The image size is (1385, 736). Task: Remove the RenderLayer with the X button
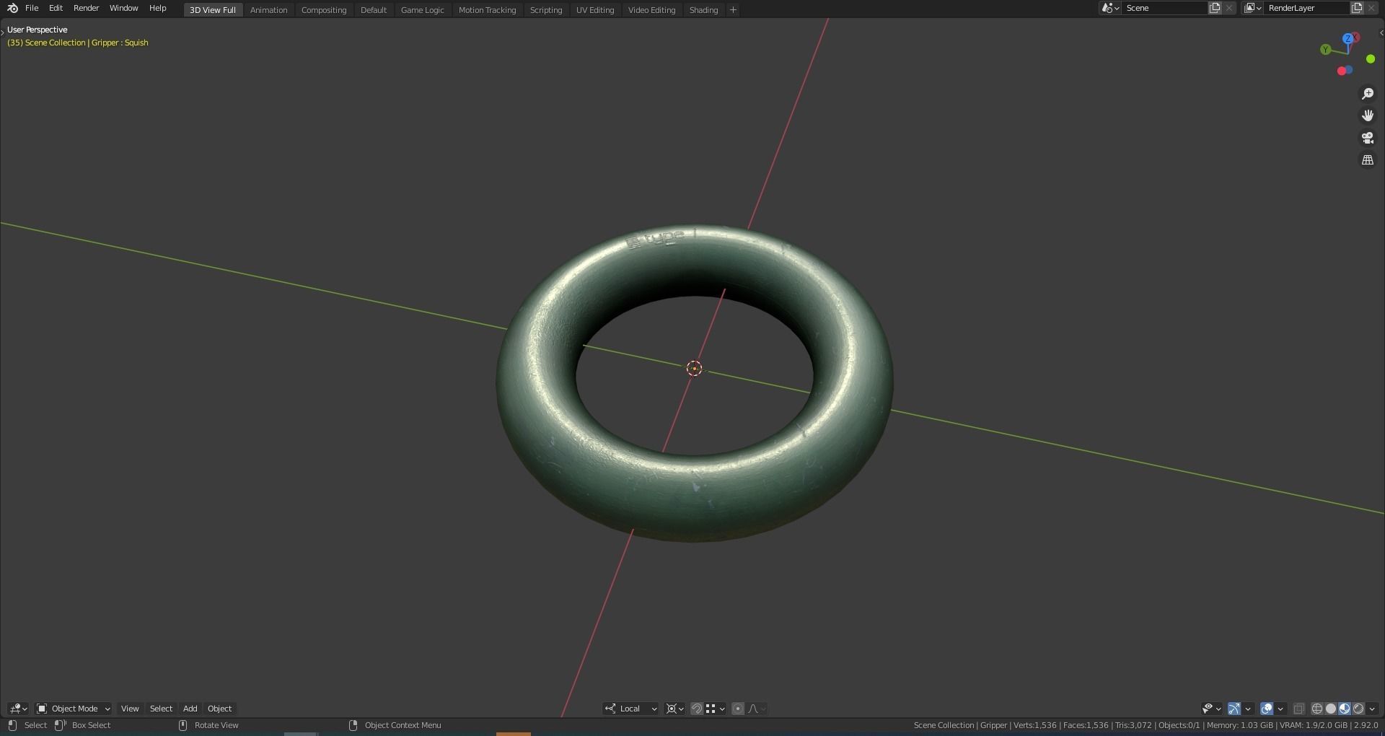[1371, 8]
